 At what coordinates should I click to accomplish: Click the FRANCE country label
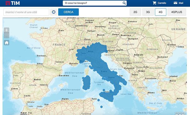click(59, 45)
